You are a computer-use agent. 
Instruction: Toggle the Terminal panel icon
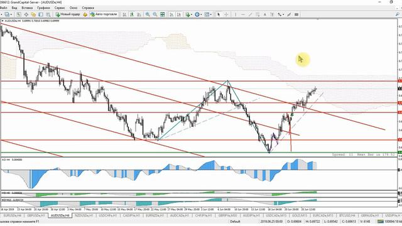point(41,14)
